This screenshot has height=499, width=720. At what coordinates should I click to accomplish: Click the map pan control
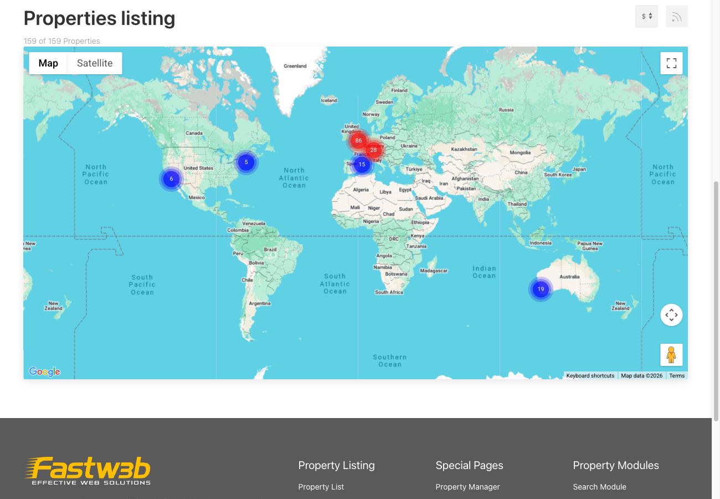pos(671,315)
